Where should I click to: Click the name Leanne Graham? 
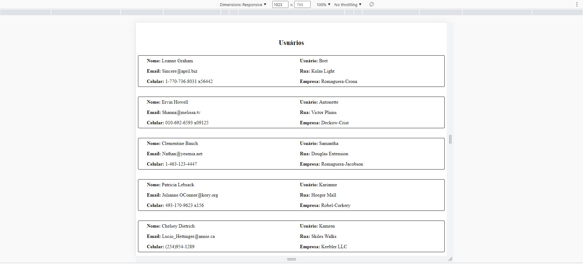177,61
